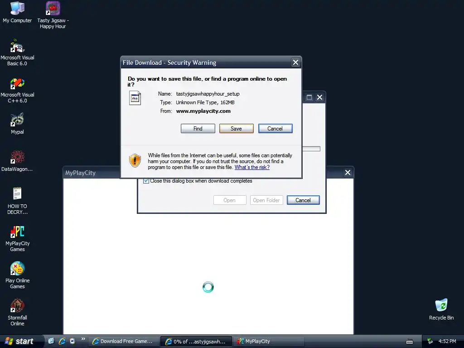The height and width of the screenshot is (348, 464).
Task: Click the file type icon in Security Warning
Action: tap(135, 98)
